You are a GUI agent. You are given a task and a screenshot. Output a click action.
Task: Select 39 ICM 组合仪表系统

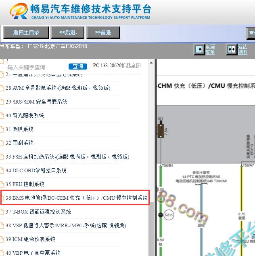30,239
